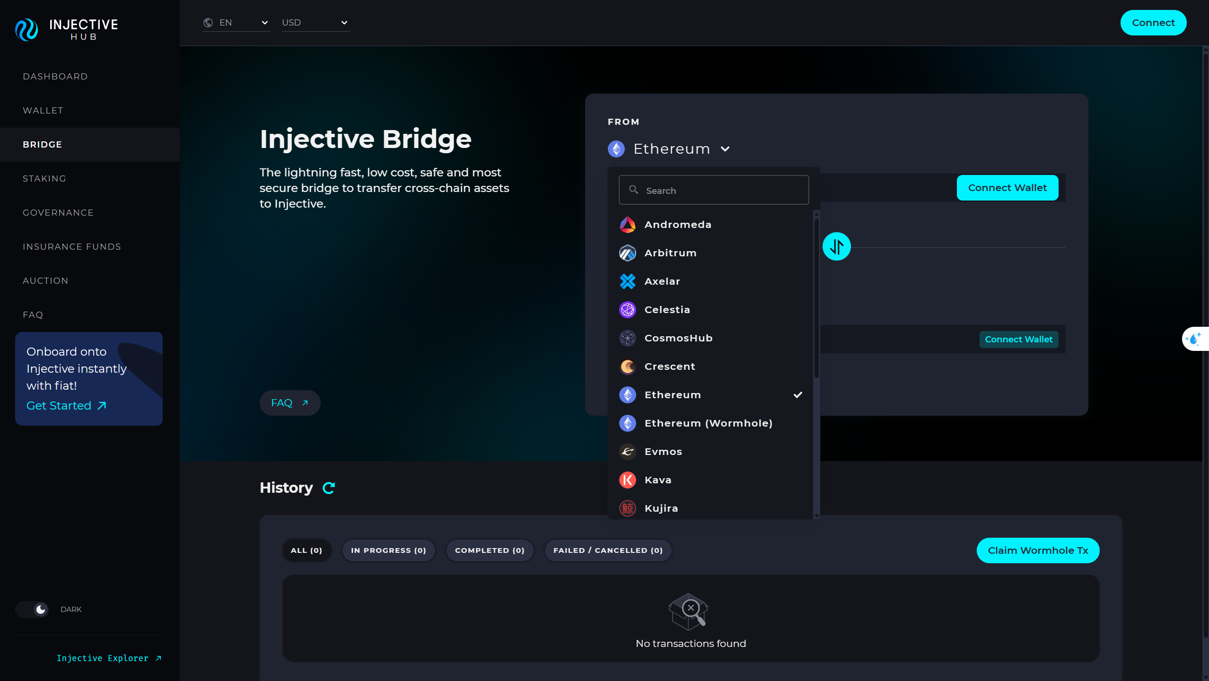Click the DARK label beside the toggle
1209x681 pixels.
coord(71,610)
